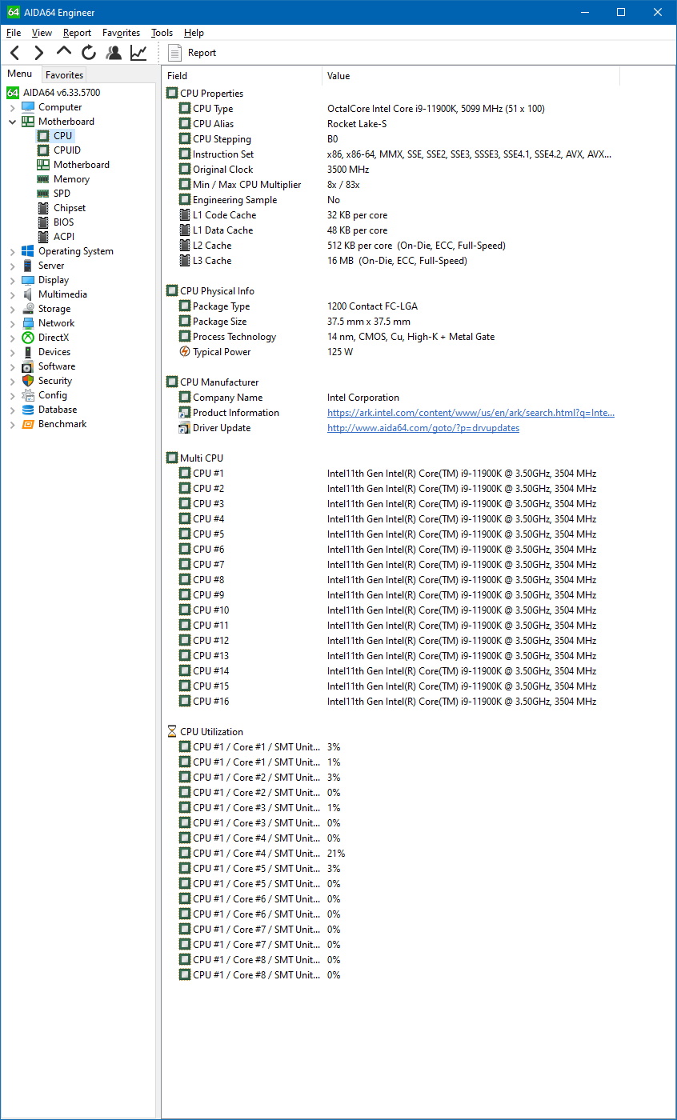Click the Benchmark icon in tree
The image size is (677, 1120).
pos(28,424)
